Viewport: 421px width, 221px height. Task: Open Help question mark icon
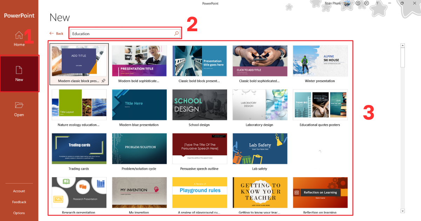point(377,3)
